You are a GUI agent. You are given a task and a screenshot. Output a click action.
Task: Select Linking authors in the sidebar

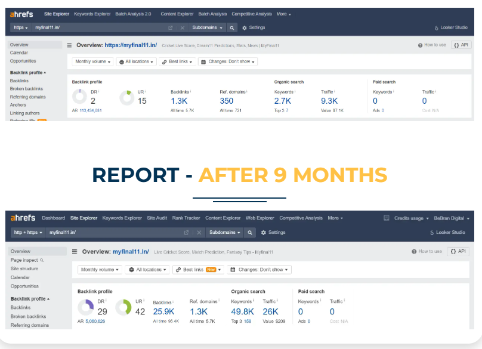pos(24,113)
